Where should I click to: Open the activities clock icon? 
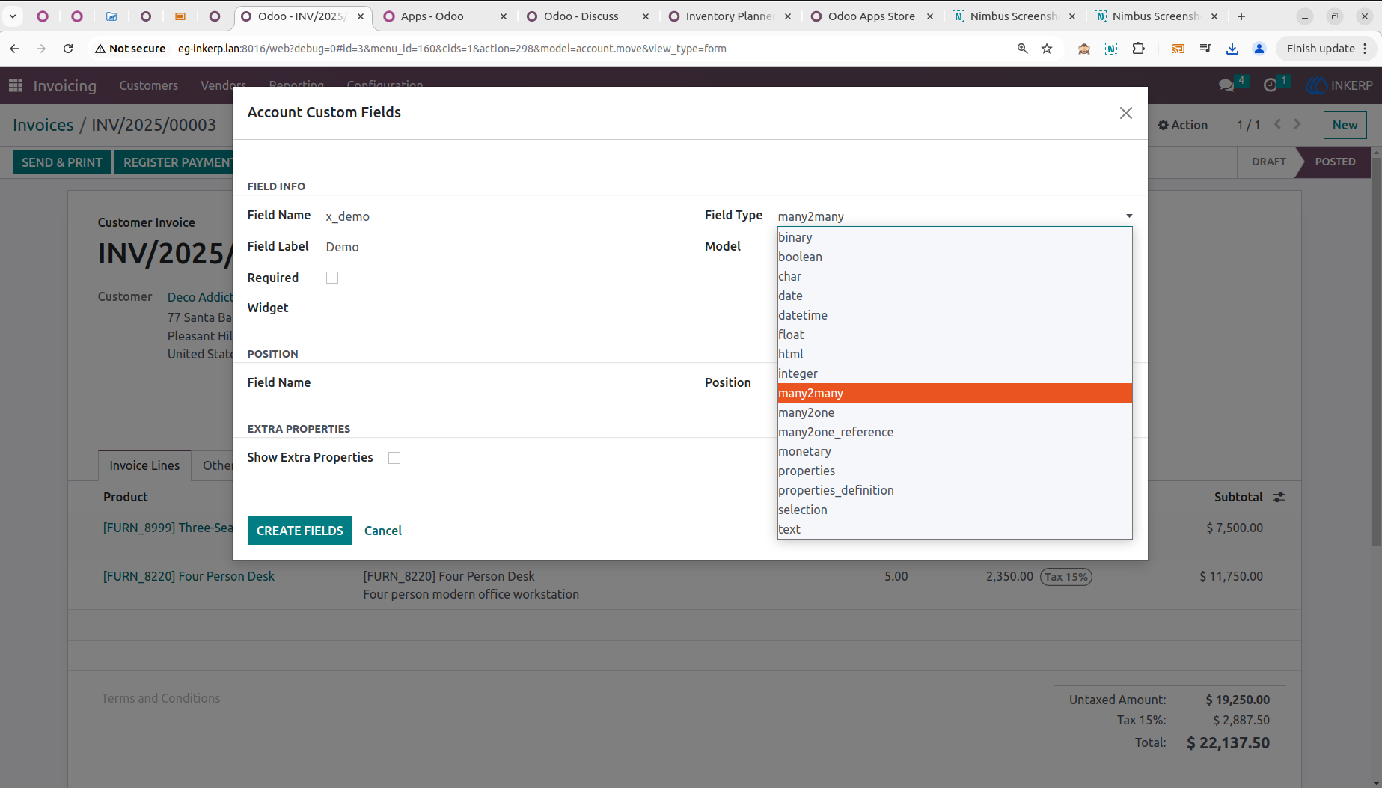click(x=1270, y=85)
